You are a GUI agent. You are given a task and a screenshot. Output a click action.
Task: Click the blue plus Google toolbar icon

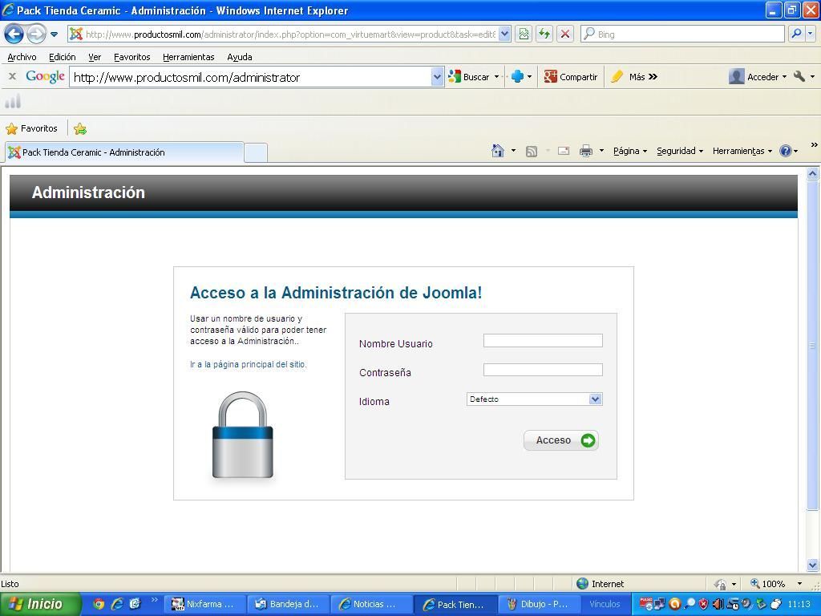point(517,77)
